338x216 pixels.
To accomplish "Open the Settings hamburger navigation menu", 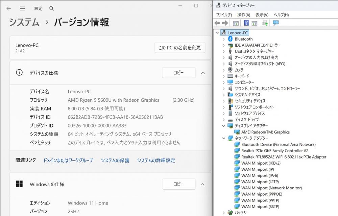I will coord(22,8).
